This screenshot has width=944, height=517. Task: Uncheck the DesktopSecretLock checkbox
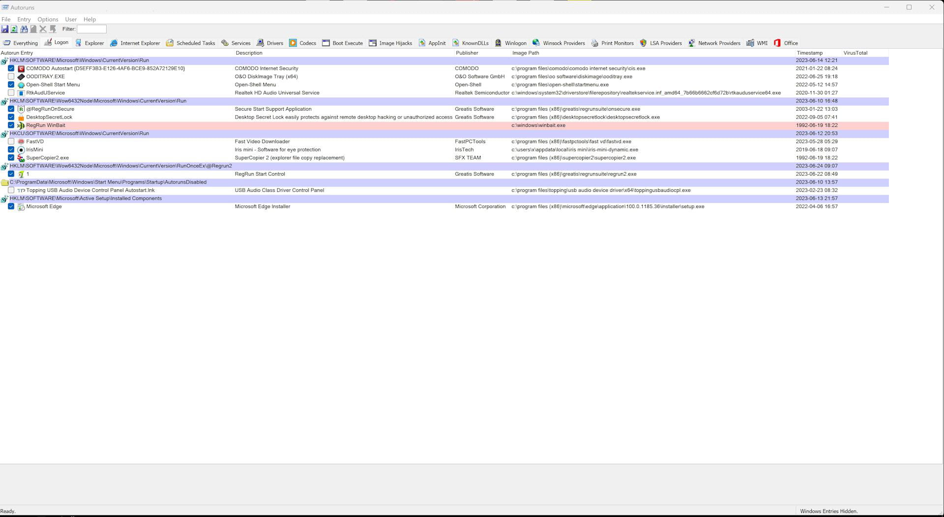11,117
